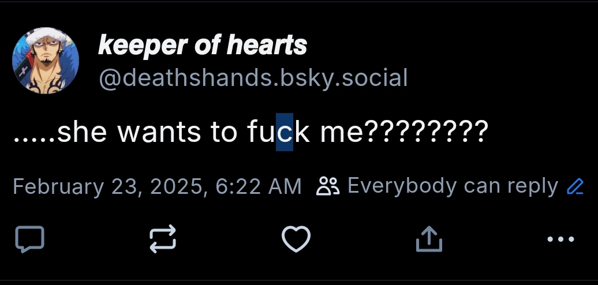Click the @deathshands.bsky.social handle
This screenshot has width=598, height=285.
(253, 77)
